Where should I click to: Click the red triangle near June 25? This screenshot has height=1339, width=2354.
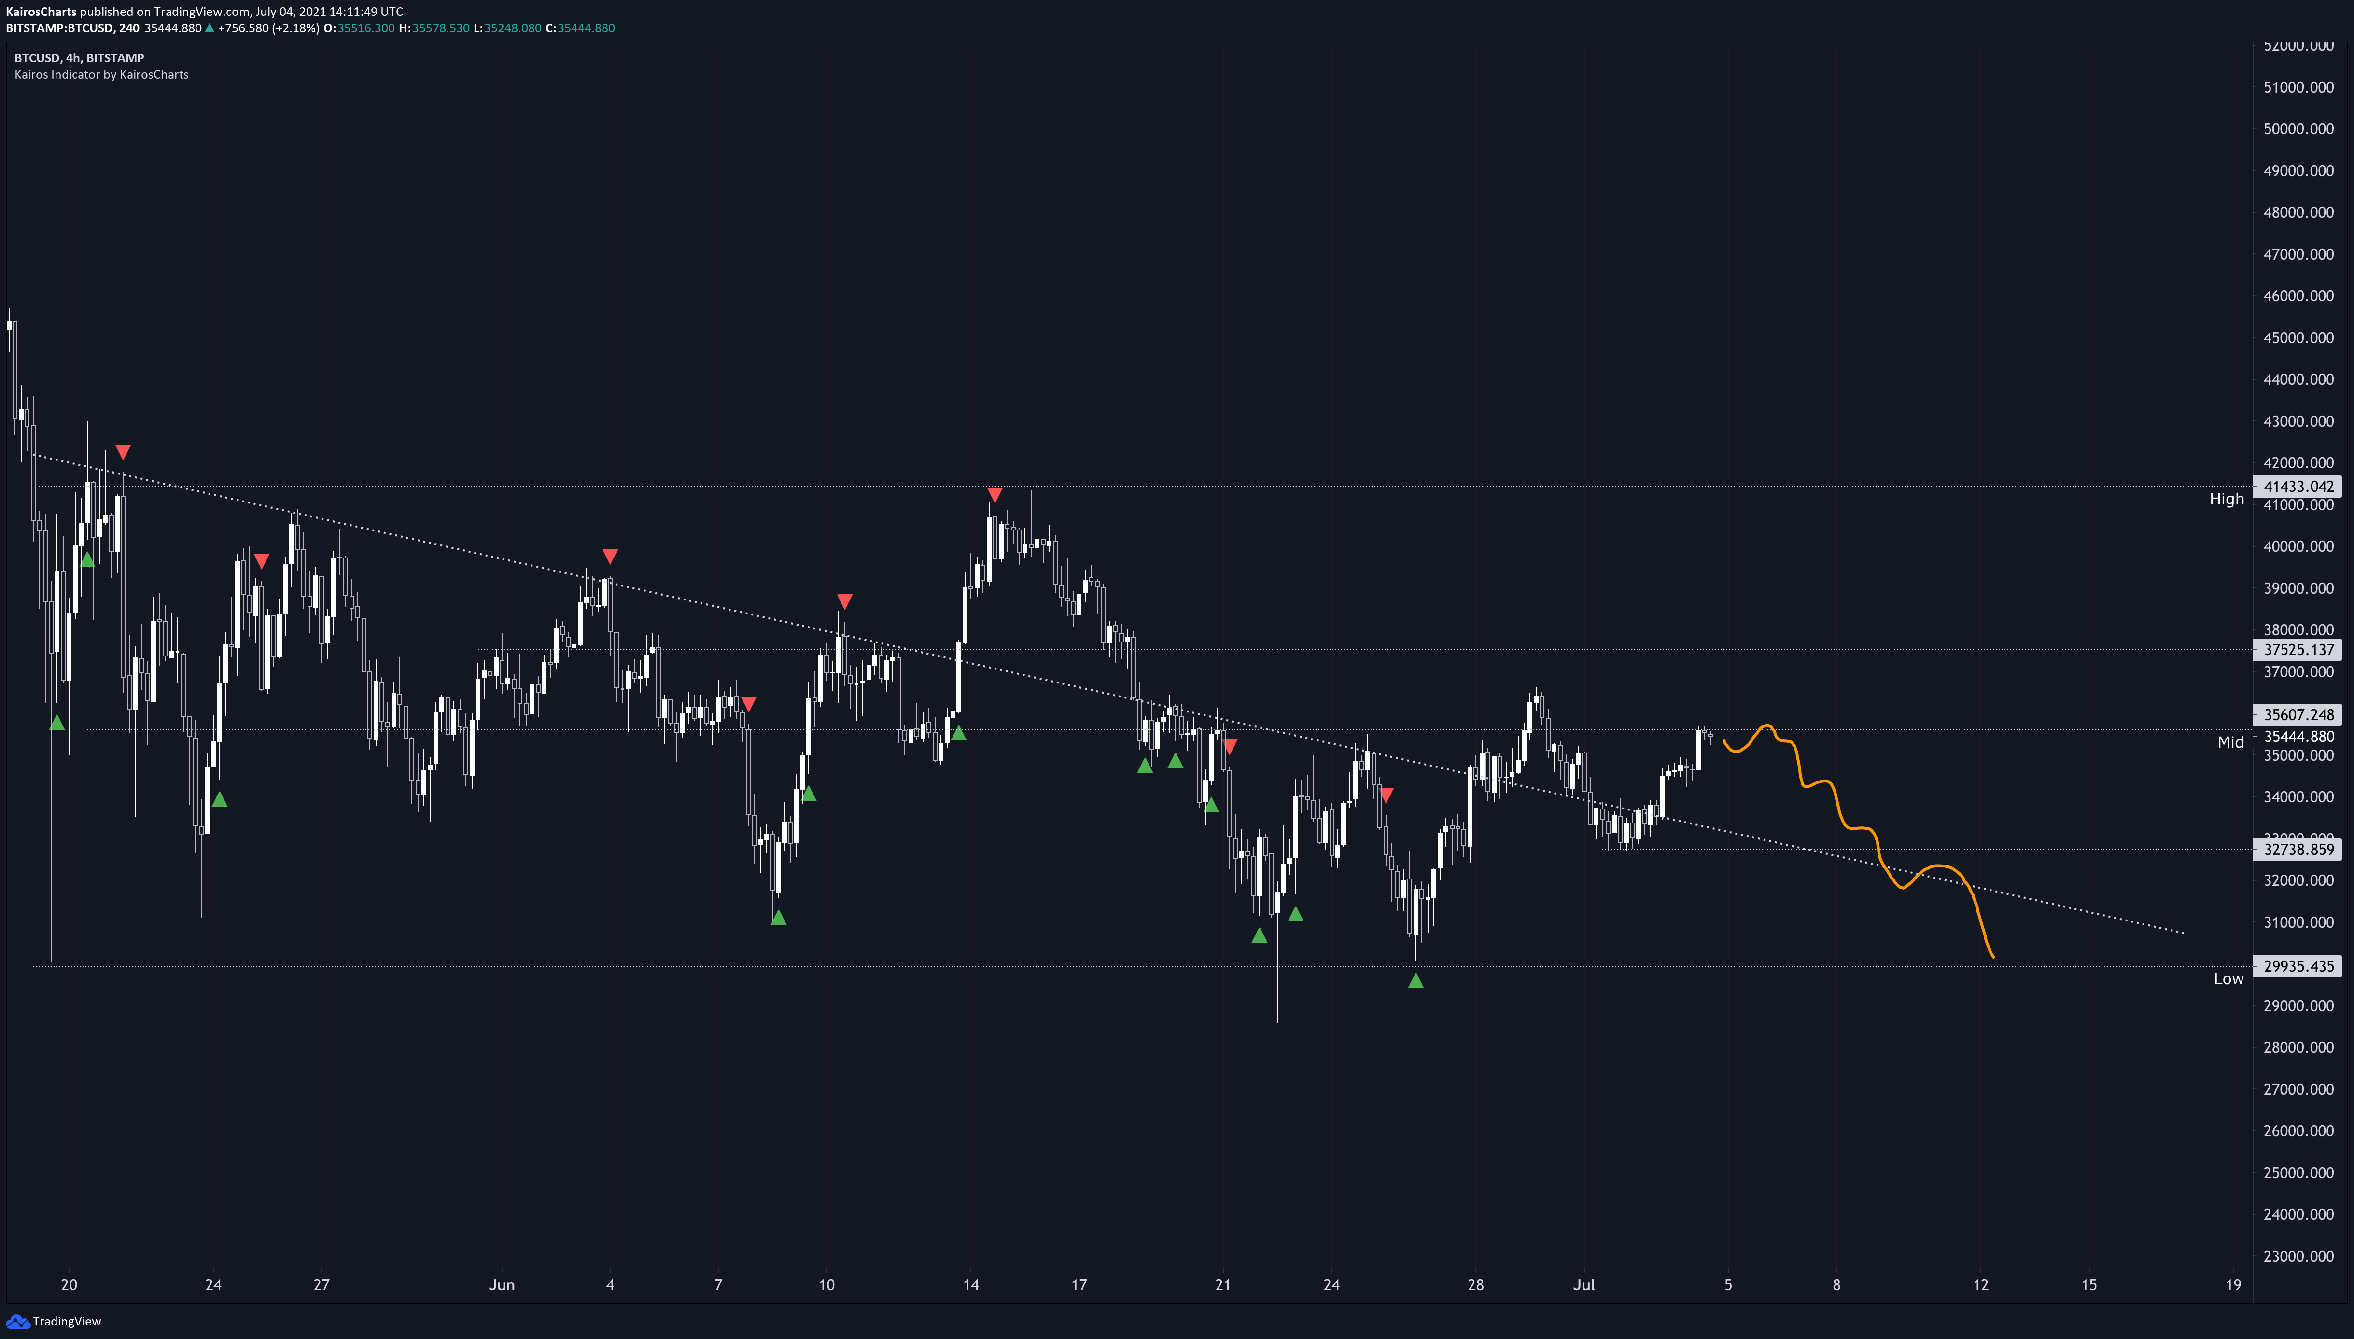[x=1387, y=795]
